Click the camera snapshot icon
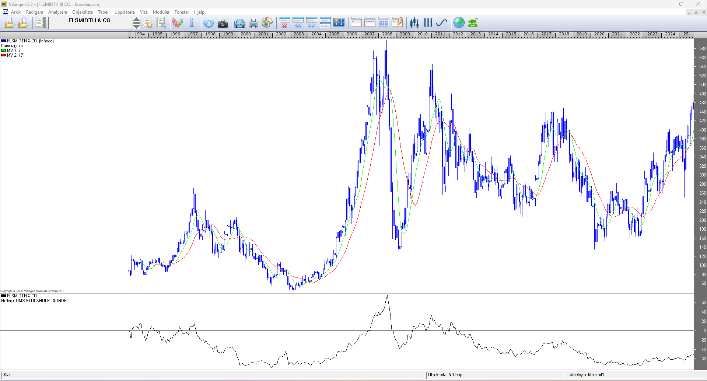This screenshot has width=707, height=381. coord(223,23)
